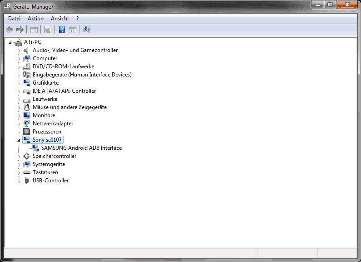Select Mäuse und andere Zeigegeräte label
Screen dimensions: 361x262
70,107
